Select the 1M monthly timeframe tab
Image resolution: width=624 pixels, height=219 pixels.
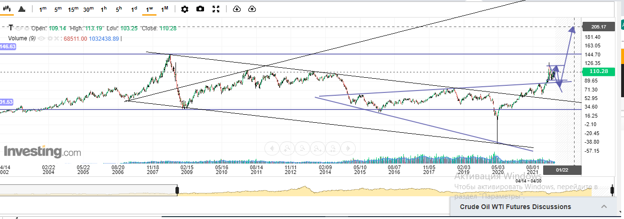point(165,9)
